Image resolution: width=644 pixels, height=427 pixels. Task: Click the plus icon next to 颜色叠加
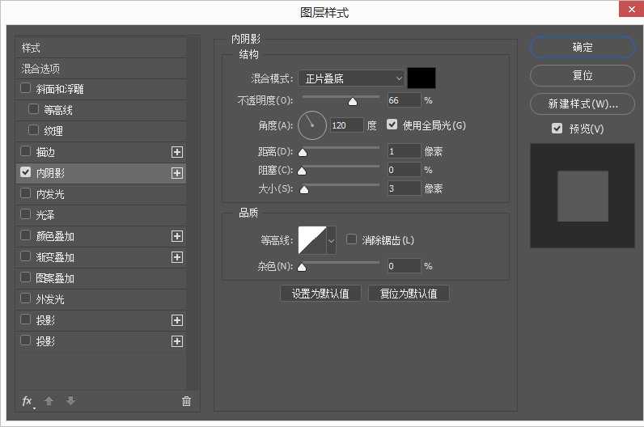pos(177,236)
